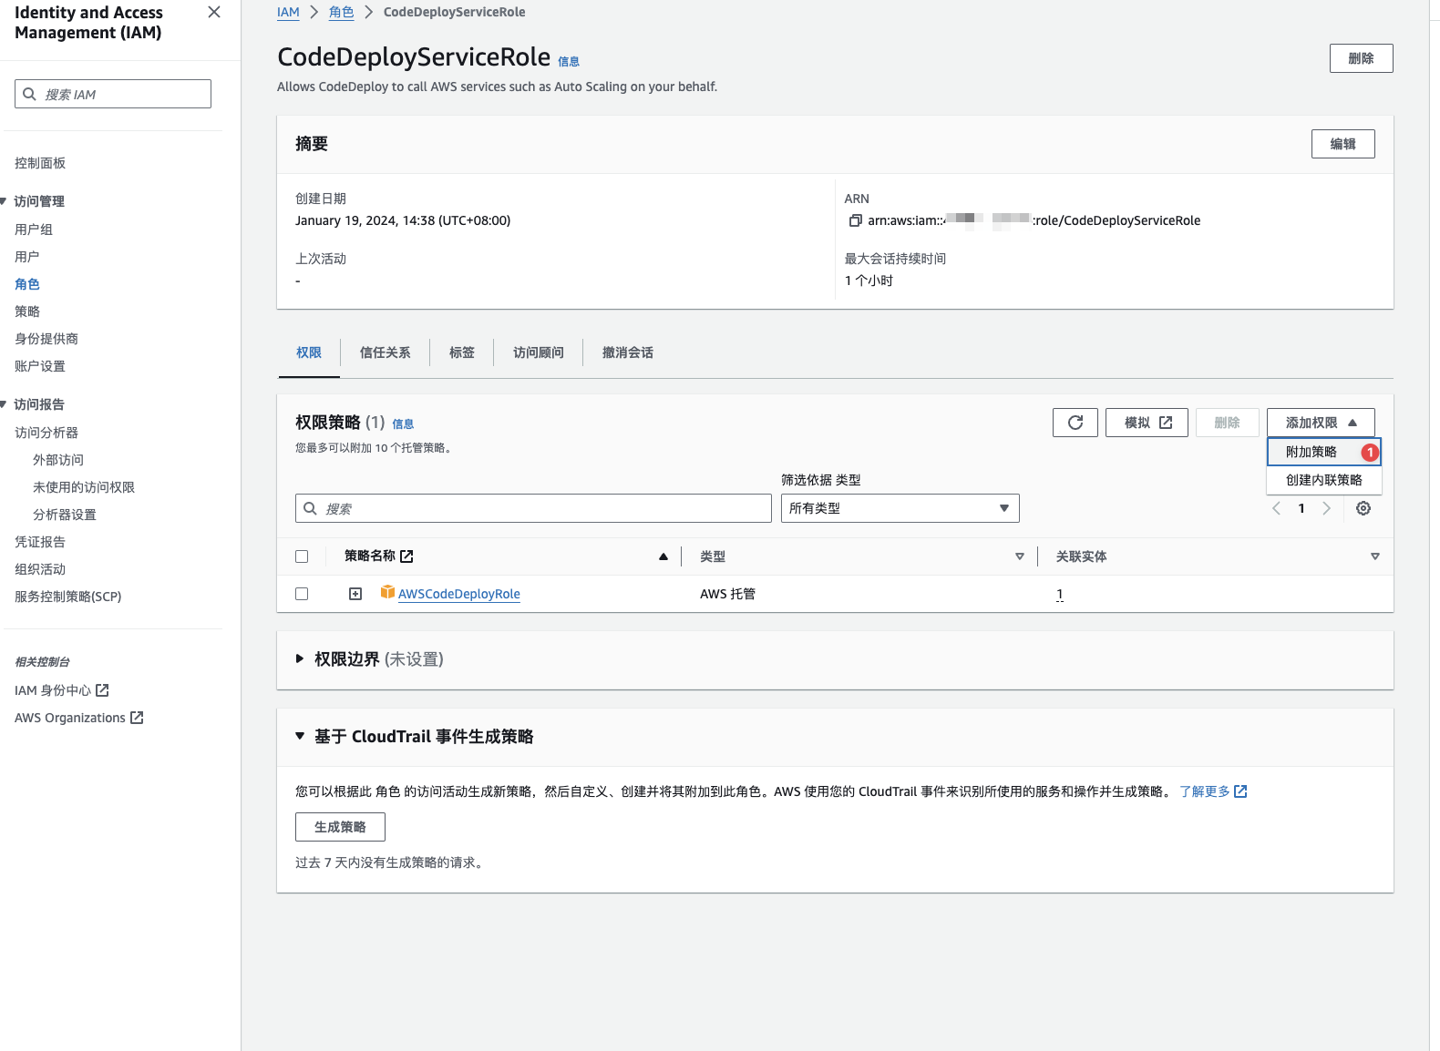This screenshot has width=1440, height=1051.
Task: Open Analyzer settings in the sidebar
Action: pyautogui.click(x=65, y=515)
